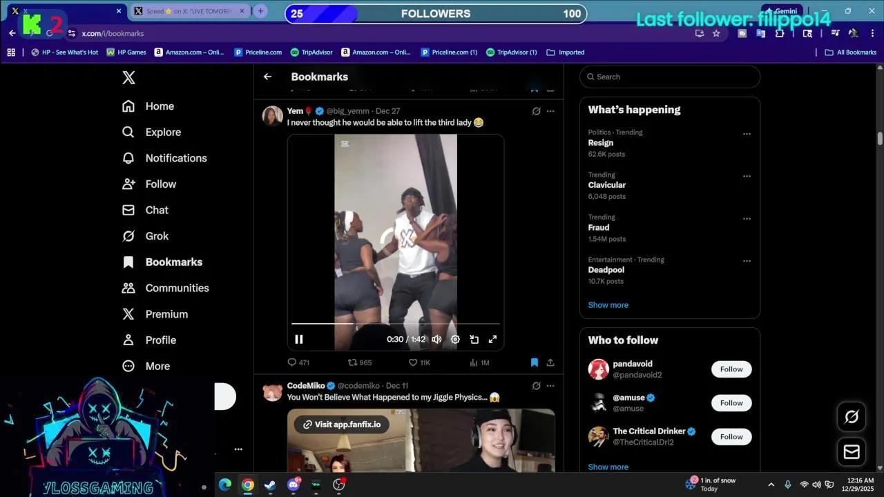This screenshot has width=884, height=497.
Task: Open more options for Resign trend
Action: point(747,134)
